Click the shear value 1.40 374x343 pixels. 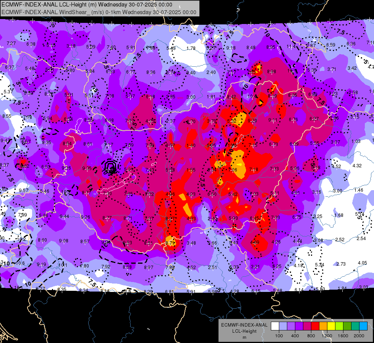coord(191,146)
